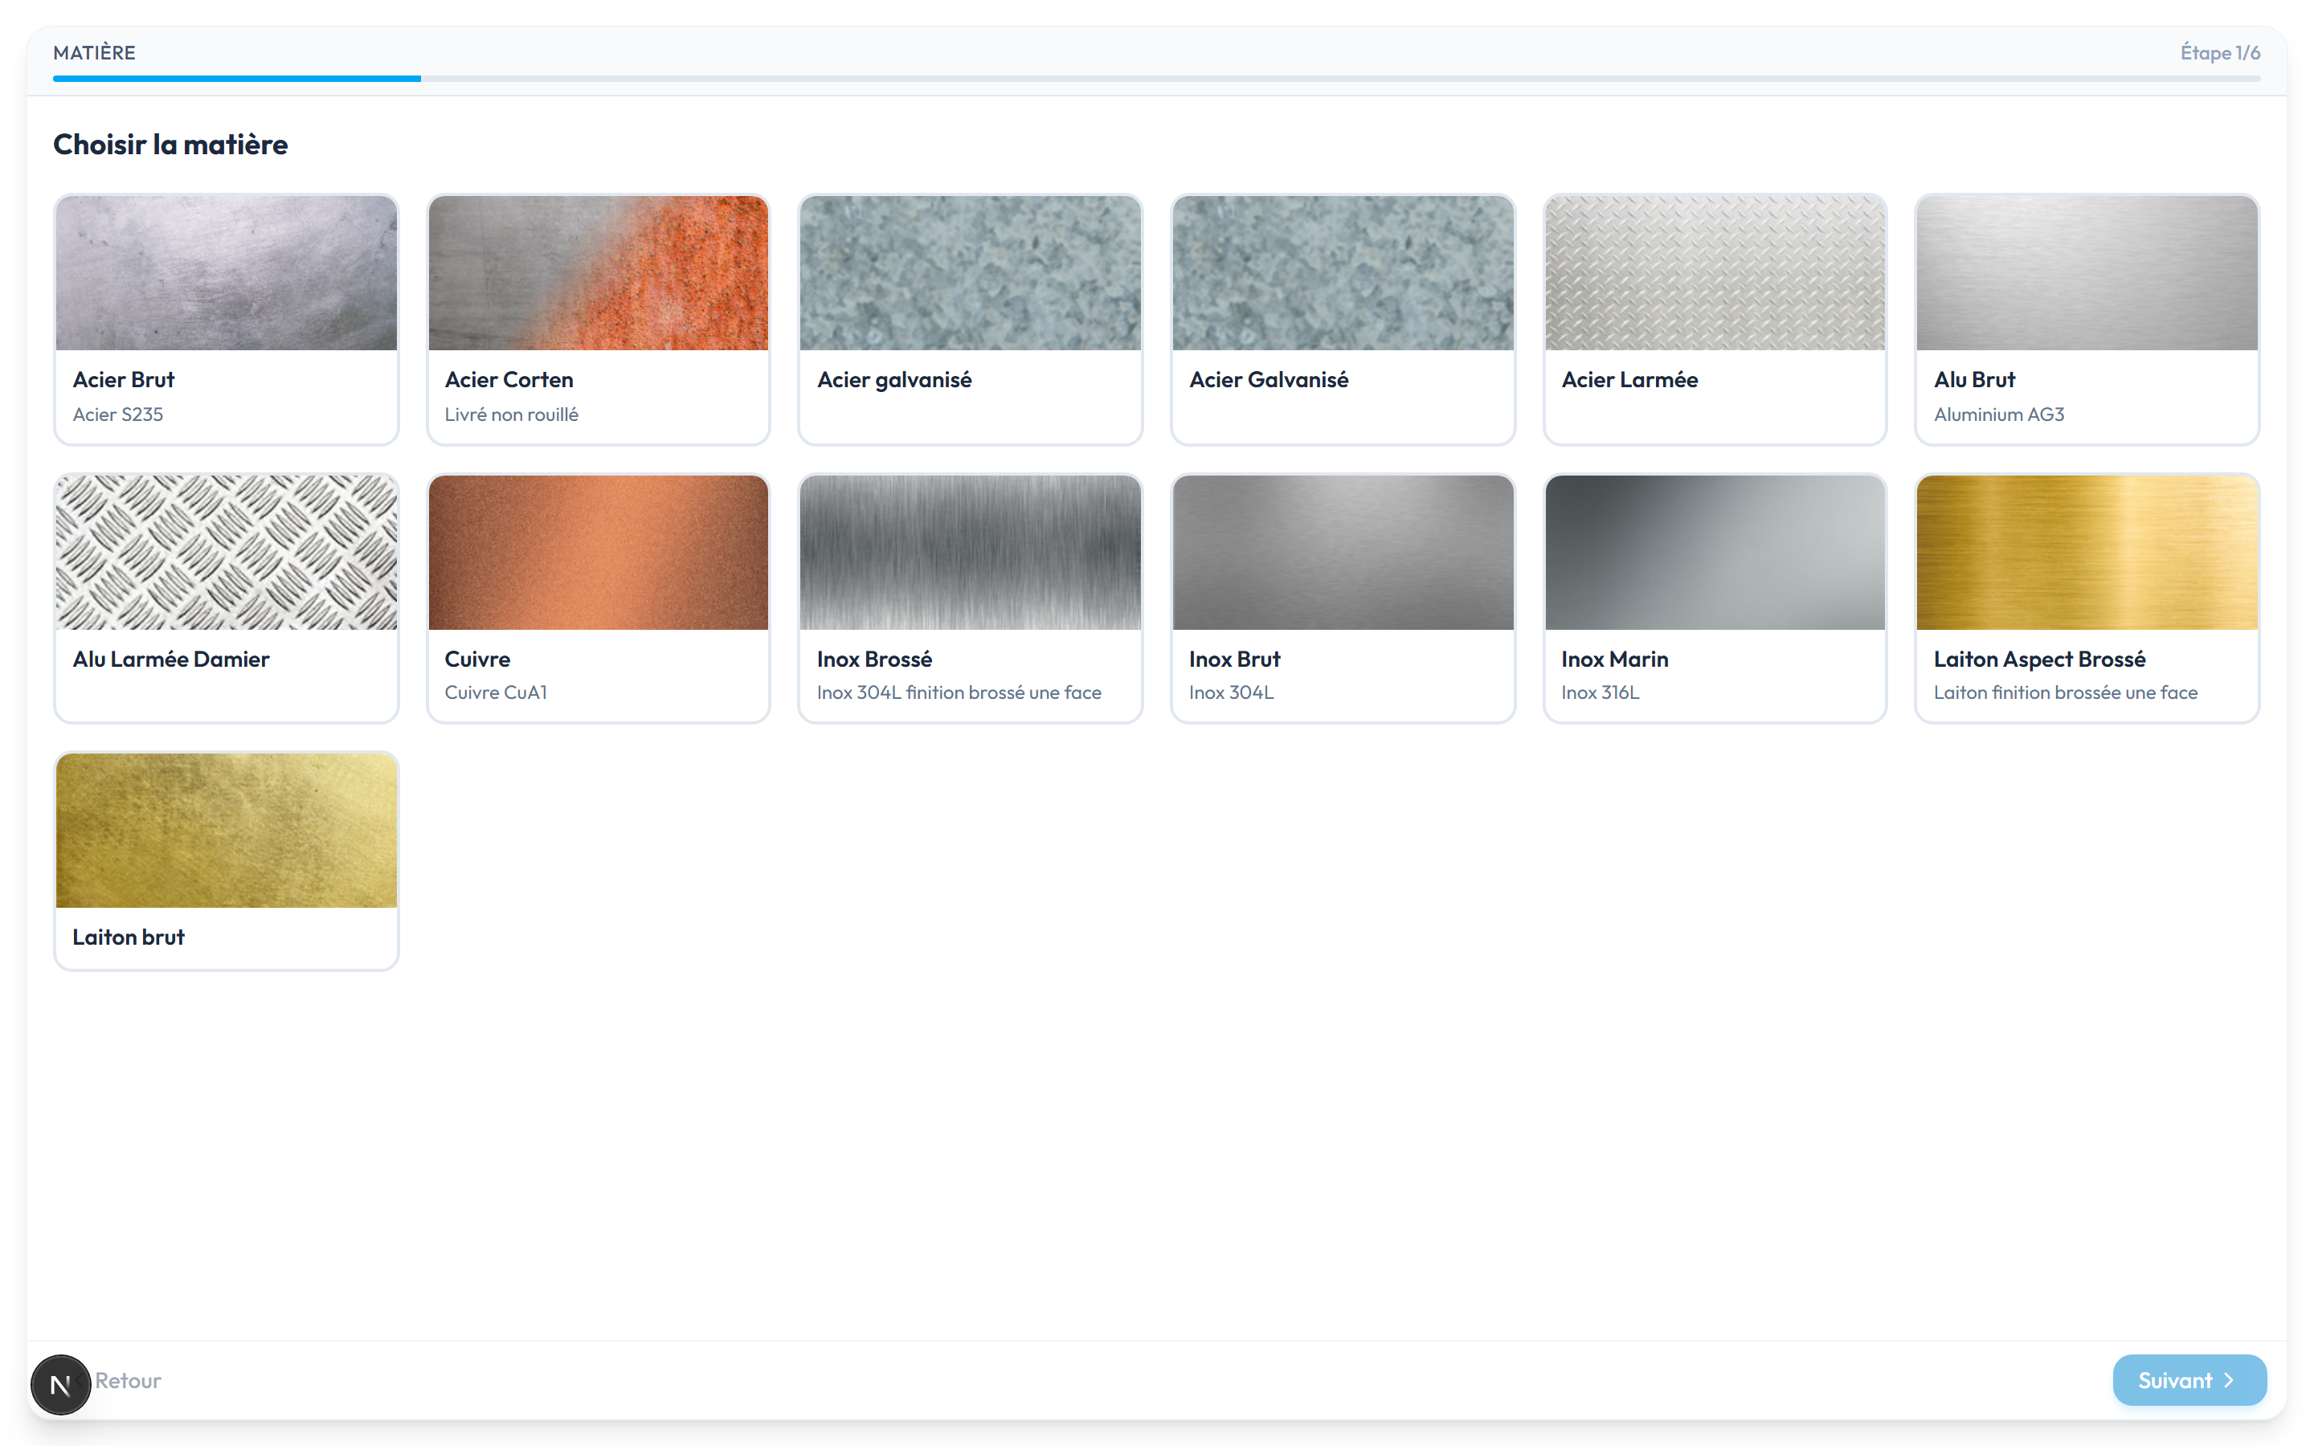This screenshot has height=1446, width=2314.
Task: Click the "Aluminium AG3" subtitle
Action: [x=1998, y=414]
